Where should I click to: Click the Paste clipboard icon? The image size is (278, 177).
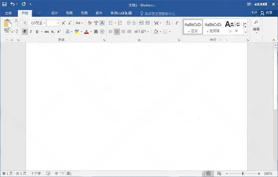(7, 24)
